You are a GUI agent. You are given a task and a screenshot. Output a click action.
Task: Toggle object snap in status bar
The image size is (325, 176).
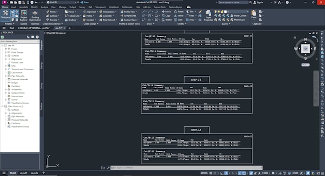[244, 173]
